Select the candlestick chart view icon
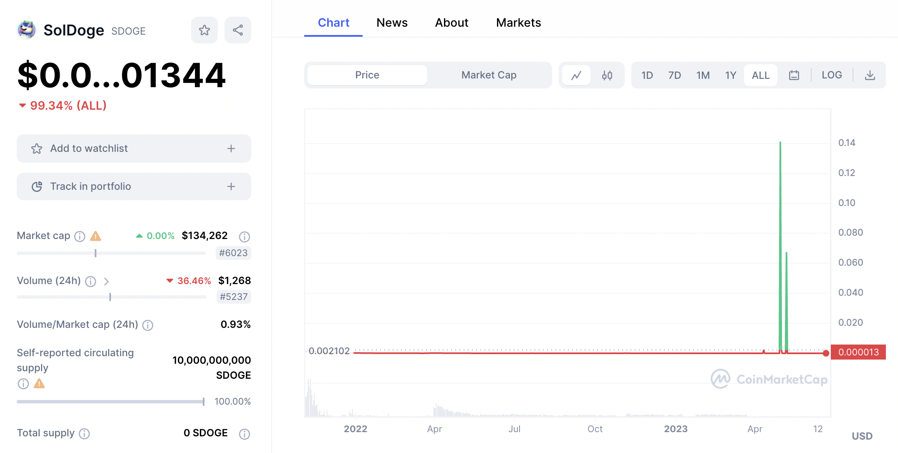 click(607, 75)
